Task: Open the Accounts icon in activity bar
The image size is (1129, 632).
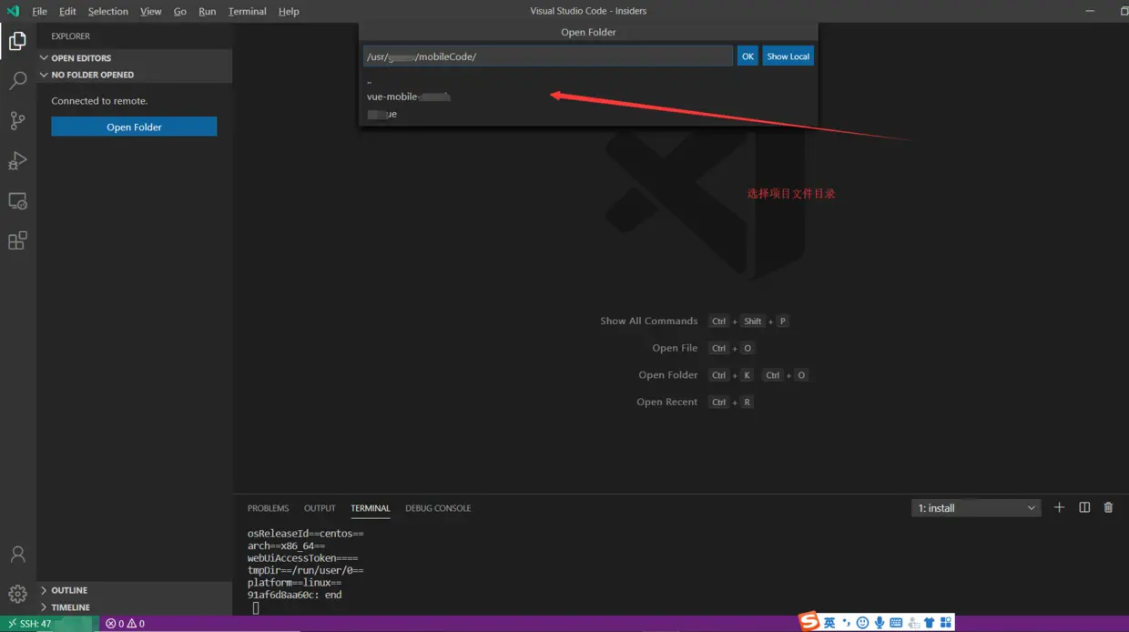Action: [x=17, y=554]
